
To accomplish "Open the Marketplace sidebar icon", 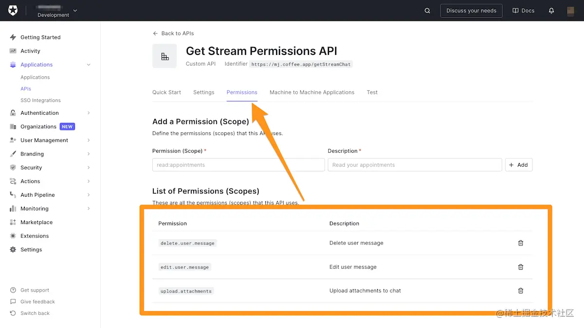I will click(x=12, y=222).
